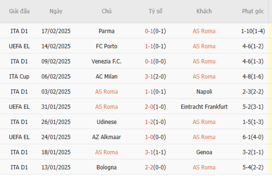Open the FC Porto team link
The width and height of the screenshot is (272, 176).
pyautogui.click(x=107, y=46)
